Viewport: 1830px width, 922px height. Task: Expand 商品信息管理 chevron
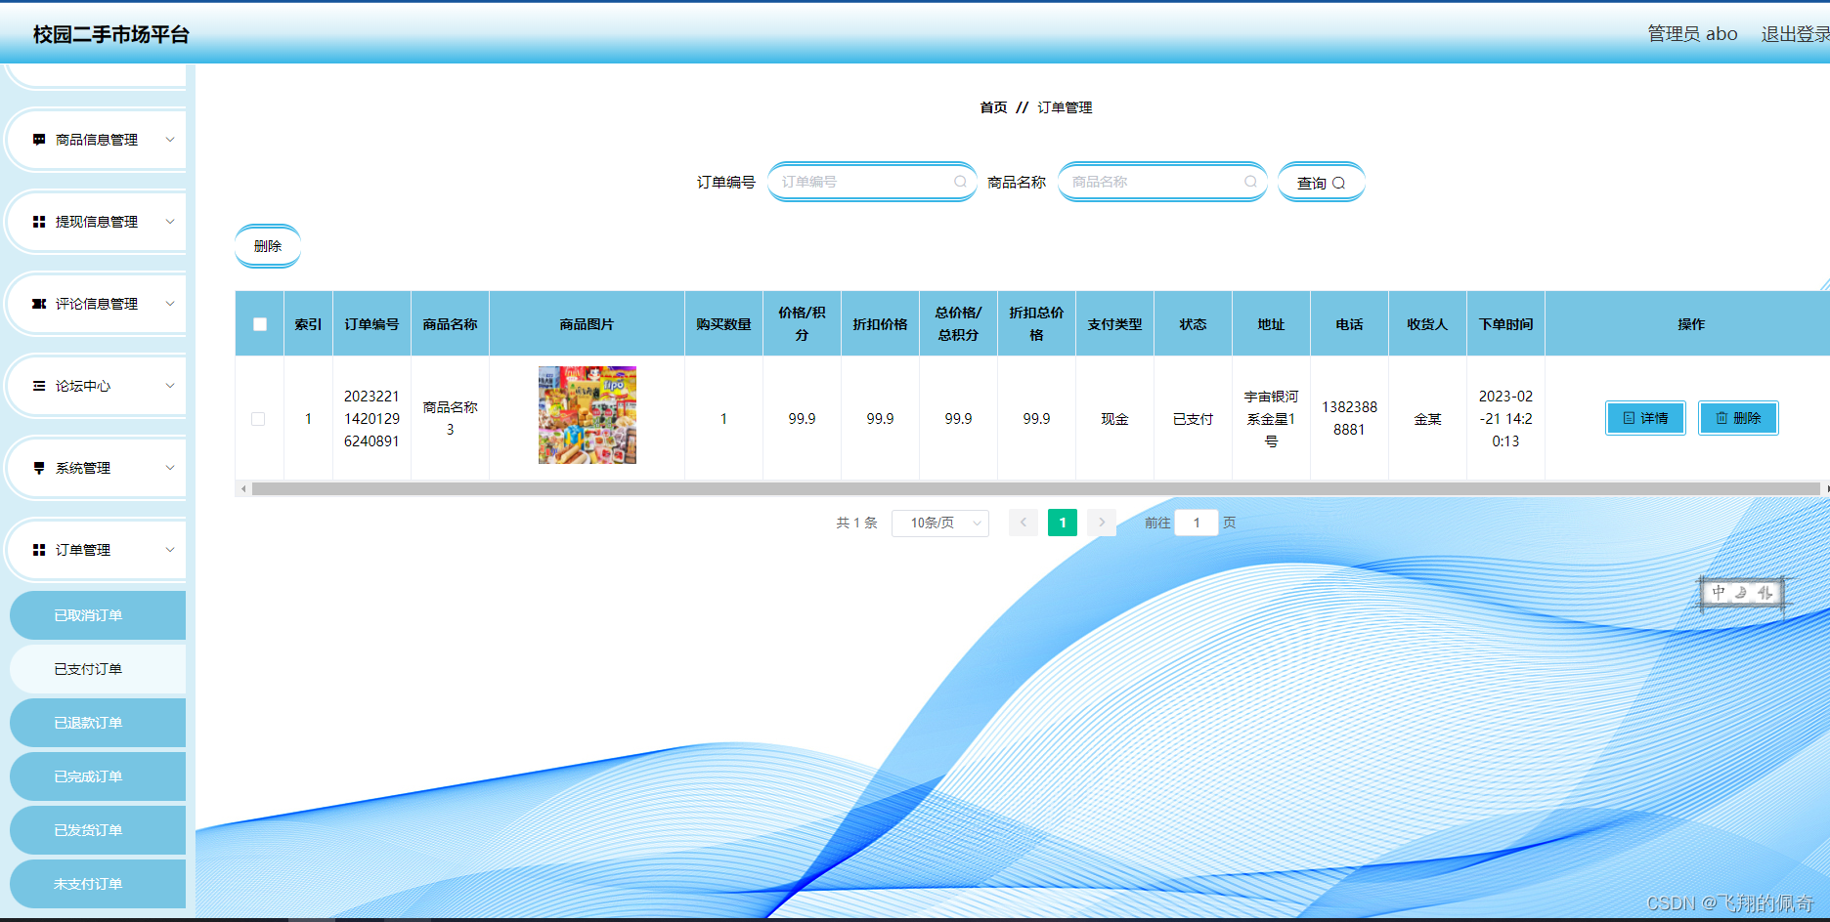pos(170,140)
